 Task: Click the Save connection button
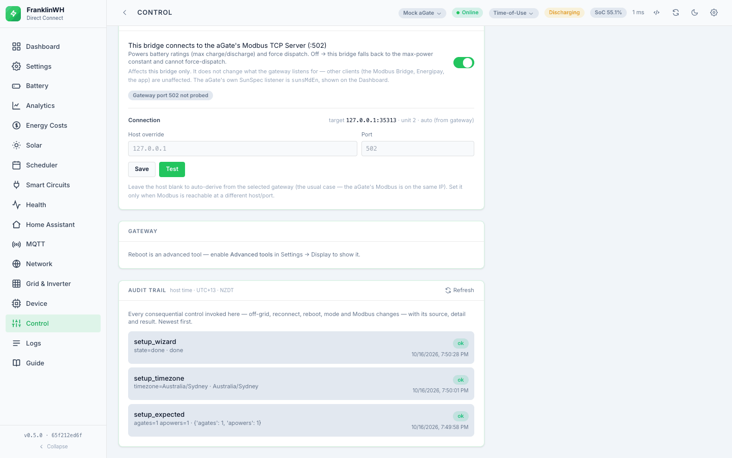(x=142, y=169)
